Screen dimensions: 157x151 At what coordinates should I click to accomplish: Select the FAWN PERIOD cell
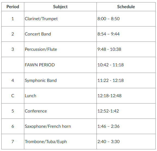click(60, 65)
